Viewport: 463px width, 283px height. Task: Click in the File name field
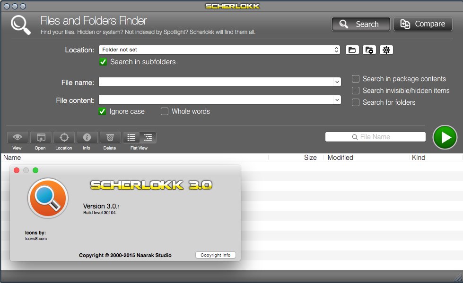216,82
